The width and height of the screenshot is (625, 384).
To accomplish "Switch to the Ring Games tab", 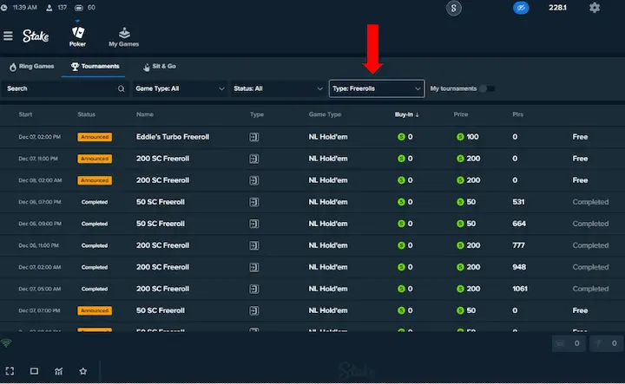I will click(32, 66).
